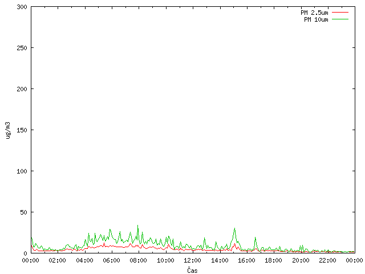Click the Čas x-axis title
Image resolution: width=365 pixels, height=274 pixels.
coord(192,270)
